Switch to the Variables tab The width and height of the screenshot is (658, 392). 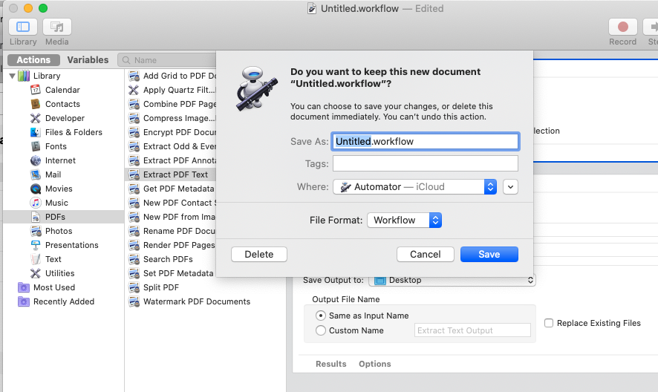coord(88,60)
